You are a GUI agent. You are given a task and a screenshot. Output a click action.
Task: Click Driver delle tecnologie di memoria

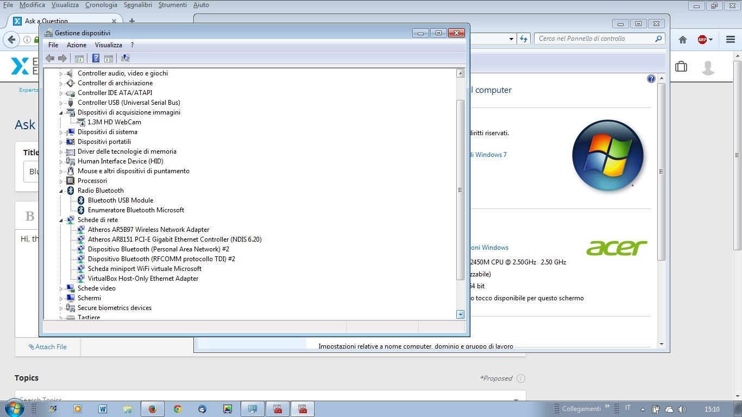click(127, 151)
